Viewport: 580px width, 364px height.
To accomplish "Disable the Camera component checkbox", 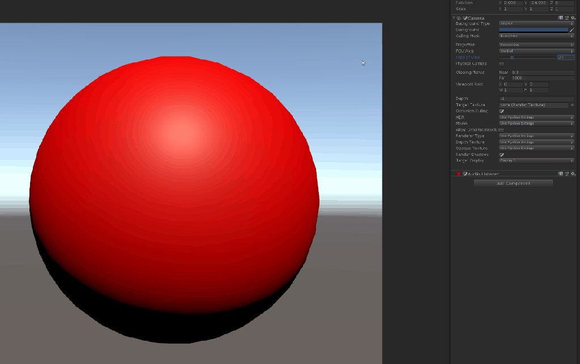I will pos(465,18).
